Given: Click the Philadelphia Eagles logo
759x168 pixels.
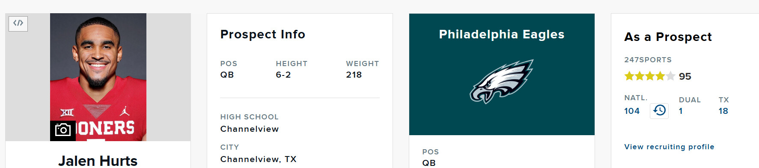Looking at the screenshot, I should pos(502,81).
